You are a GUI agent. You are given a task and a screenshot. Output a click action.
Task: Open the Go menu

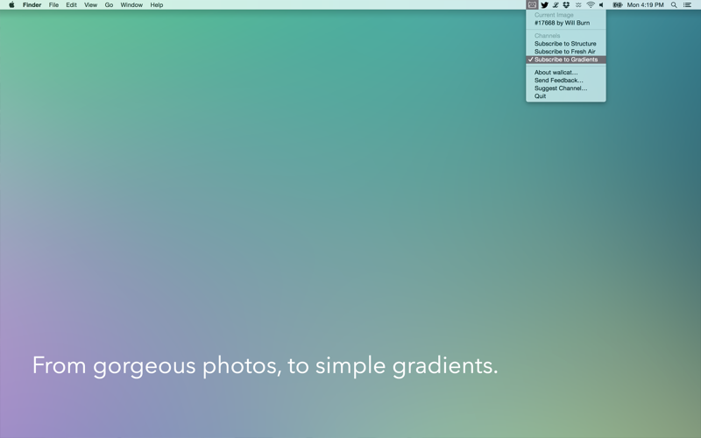109,5
